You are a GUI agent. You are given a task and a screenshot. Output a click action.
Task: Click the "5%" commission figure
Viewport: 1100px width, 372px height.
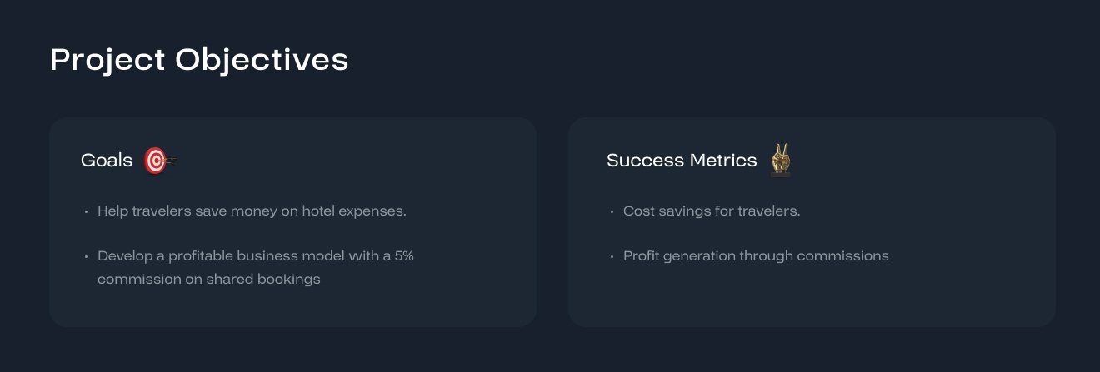click(404, 256)
